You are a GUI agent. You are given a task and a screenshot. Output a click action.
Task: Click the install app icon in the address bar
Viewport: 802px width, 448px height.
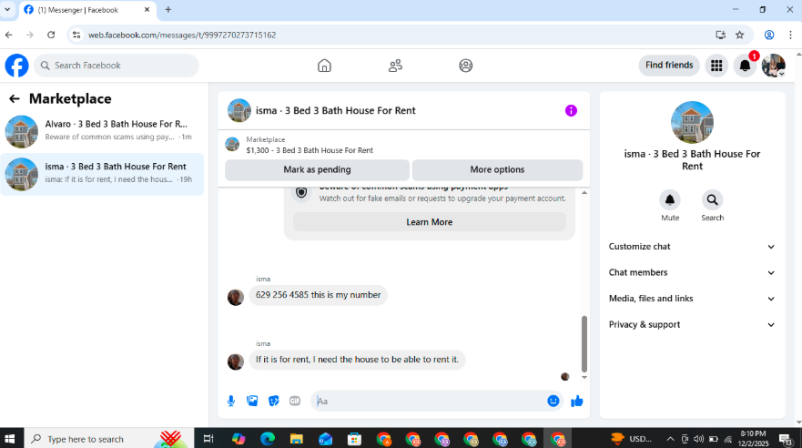click(720, 35)
